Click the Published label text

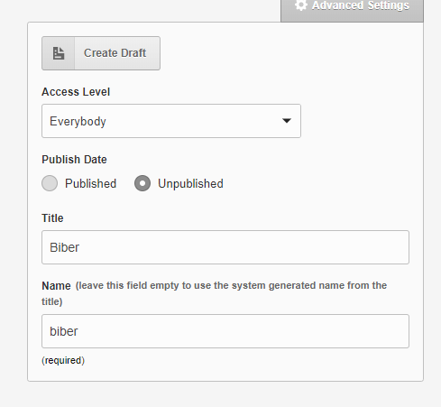(x=91, y=183)
